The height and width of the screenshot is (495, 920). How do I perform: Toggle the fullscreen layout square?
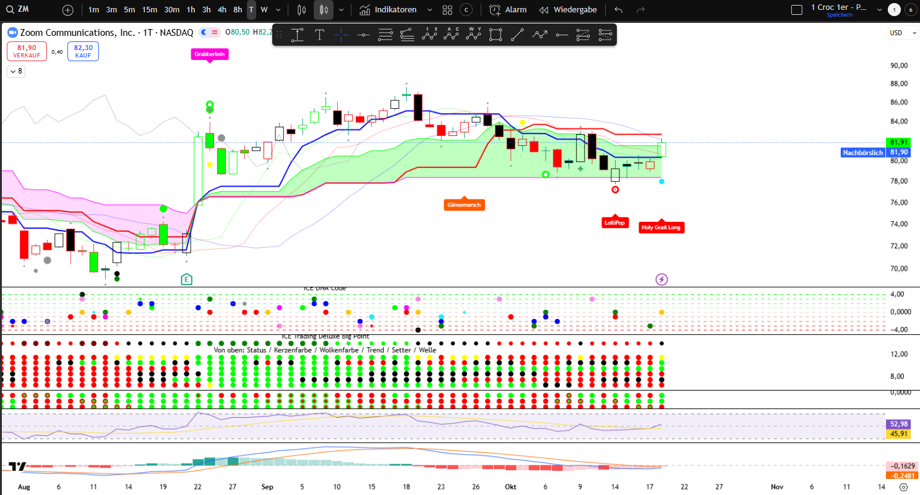(x=797, y=10)
